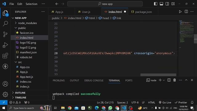197x111 pixels.
Task: Open Explorer views and more actions ellipsis
Action: [43, 12]
